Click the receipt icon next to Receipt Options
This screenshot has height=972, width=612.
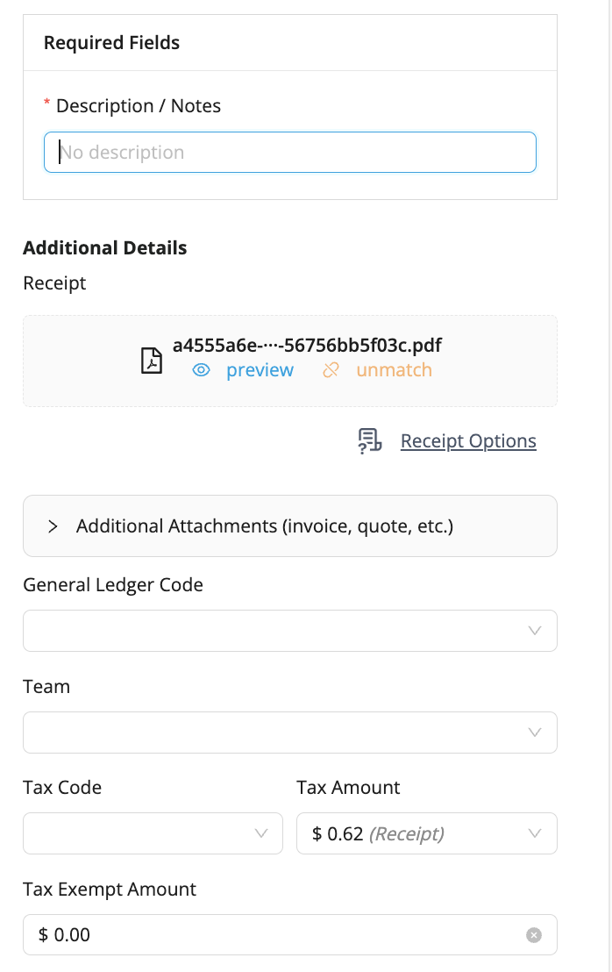pos(369,440)
